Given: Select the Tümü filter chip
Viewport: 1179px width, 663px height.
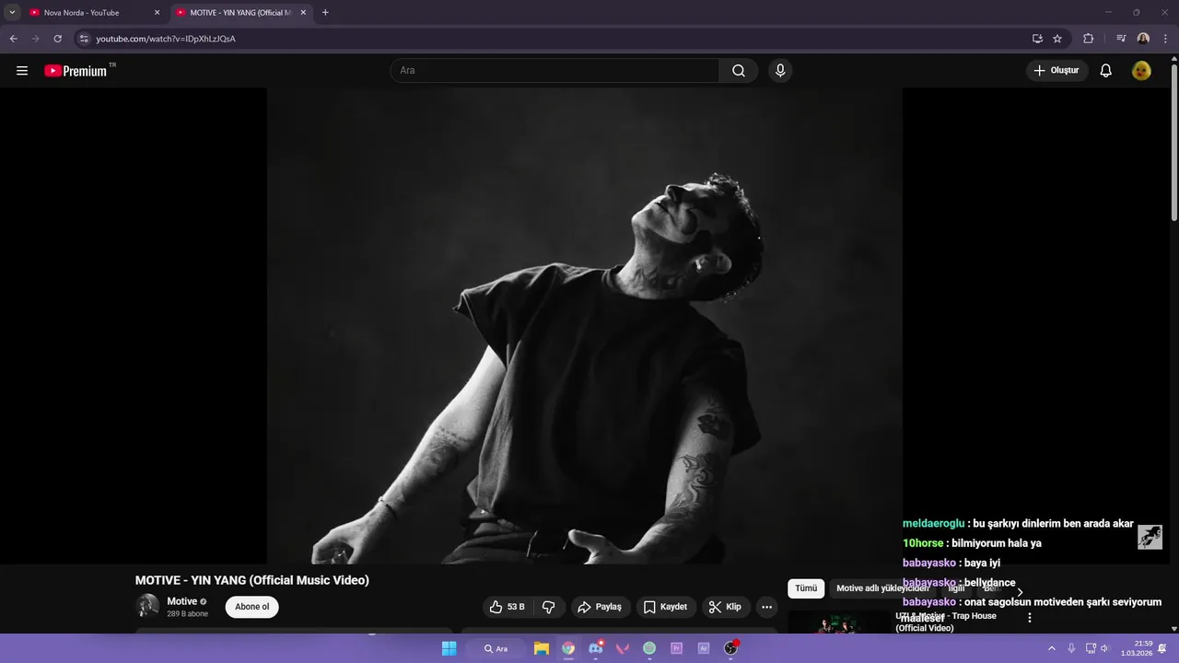Looking at the screenshot, I should [x=806, y=588].
